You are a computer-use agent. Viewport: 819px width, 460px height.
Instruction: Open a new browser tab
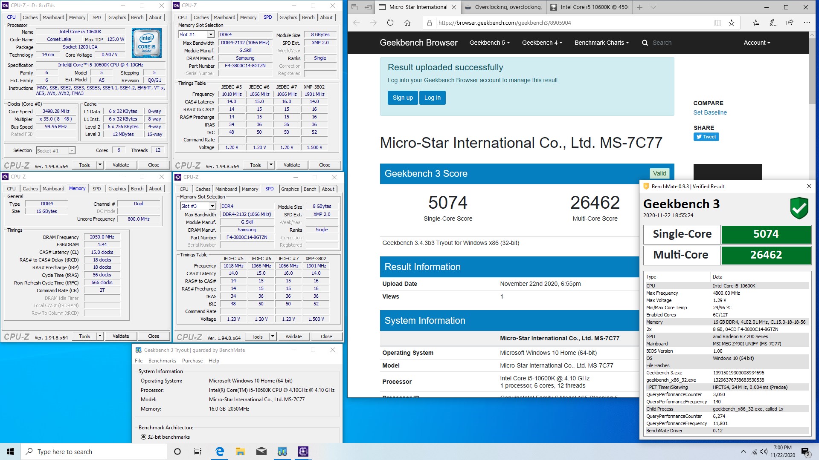coord(639,7)
